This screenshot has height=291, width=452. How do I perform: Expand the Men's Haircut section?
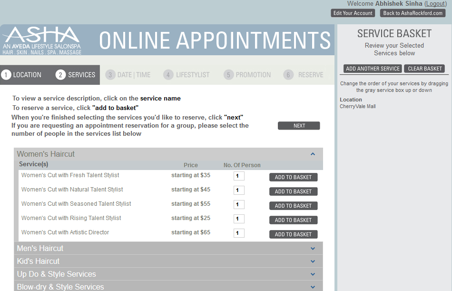[168, 248]
